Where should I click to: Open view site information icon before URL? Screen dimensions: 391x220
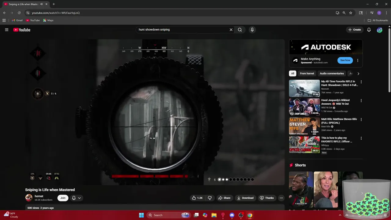[28, 13]
